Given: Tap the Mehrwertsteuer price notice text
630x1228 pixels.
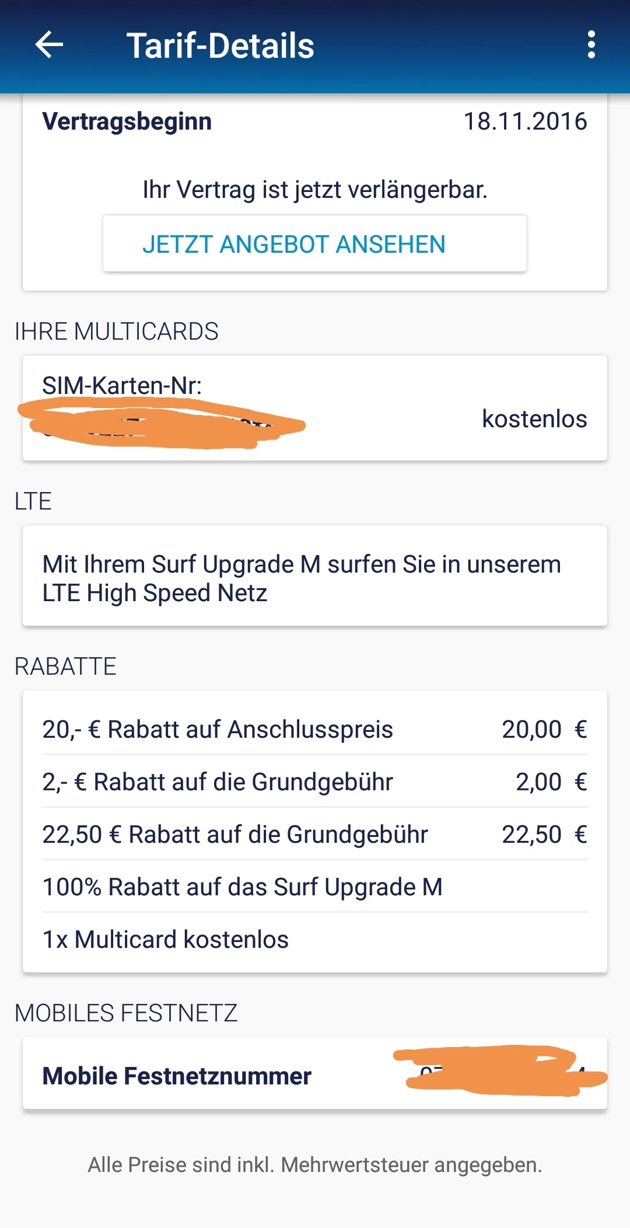Looking at the screenshot, I should [314, 1165].
